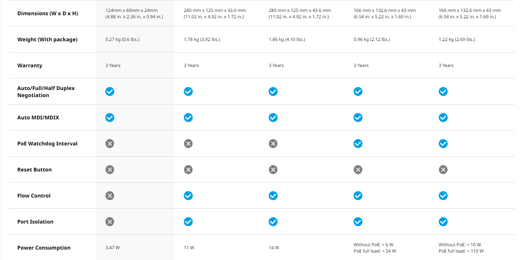This screenshot has height=260, width=521.
Task: Click the Reset Button gray X in the last column
Action: coord(443,170)
